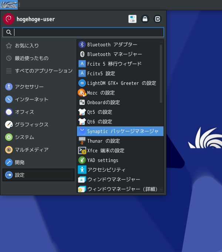222x252 pixels.
Task: Open the アクセサリー category
Action: click(x=38, y=87)
